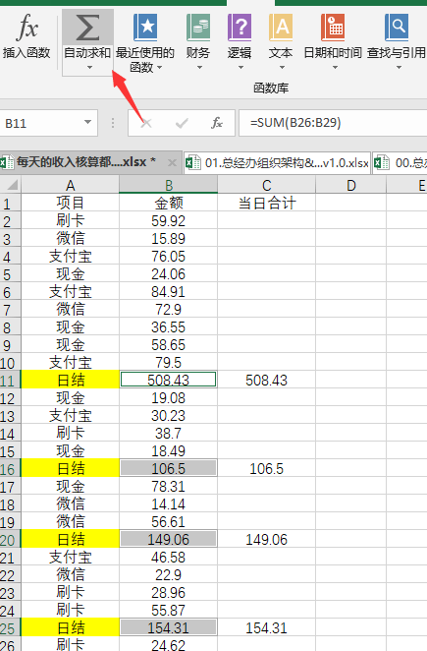Click yellow 日结 cell in row 16
This screenshot has height=651, width=427.
coord(70,469)
